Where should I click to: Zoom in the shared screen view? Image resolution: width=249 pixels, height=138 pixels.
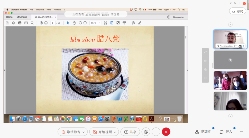point(205,61)
